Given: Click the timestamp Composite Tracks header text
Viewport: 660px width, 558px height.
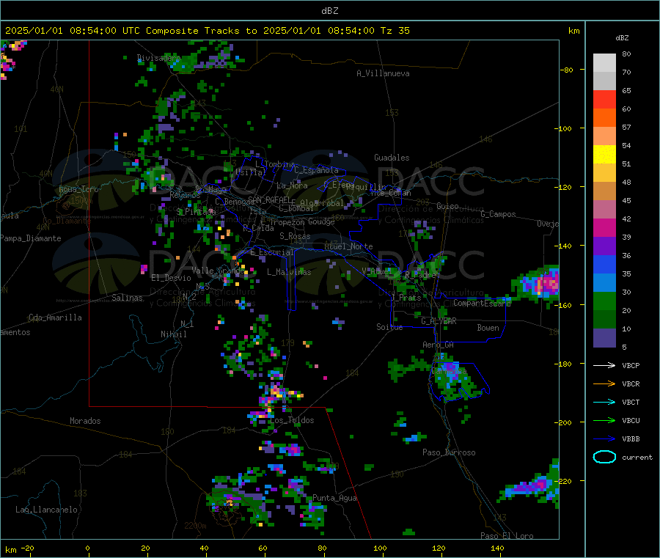Looking at the screenshot, I should pos(208,31).
